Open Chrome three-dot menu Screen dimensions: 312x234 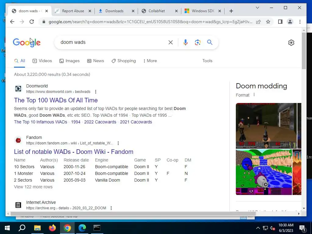tap(300, 22)
